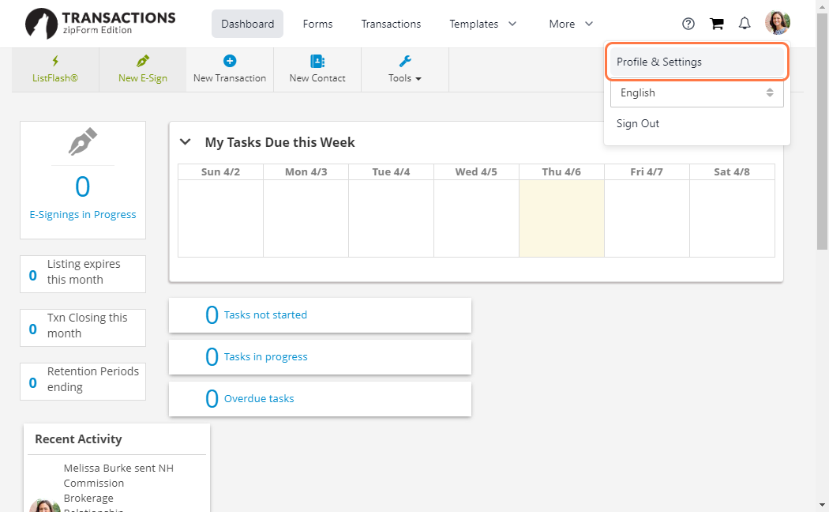Click the New Transaction label
Screen dimensions: 829x512
[230, 78]
